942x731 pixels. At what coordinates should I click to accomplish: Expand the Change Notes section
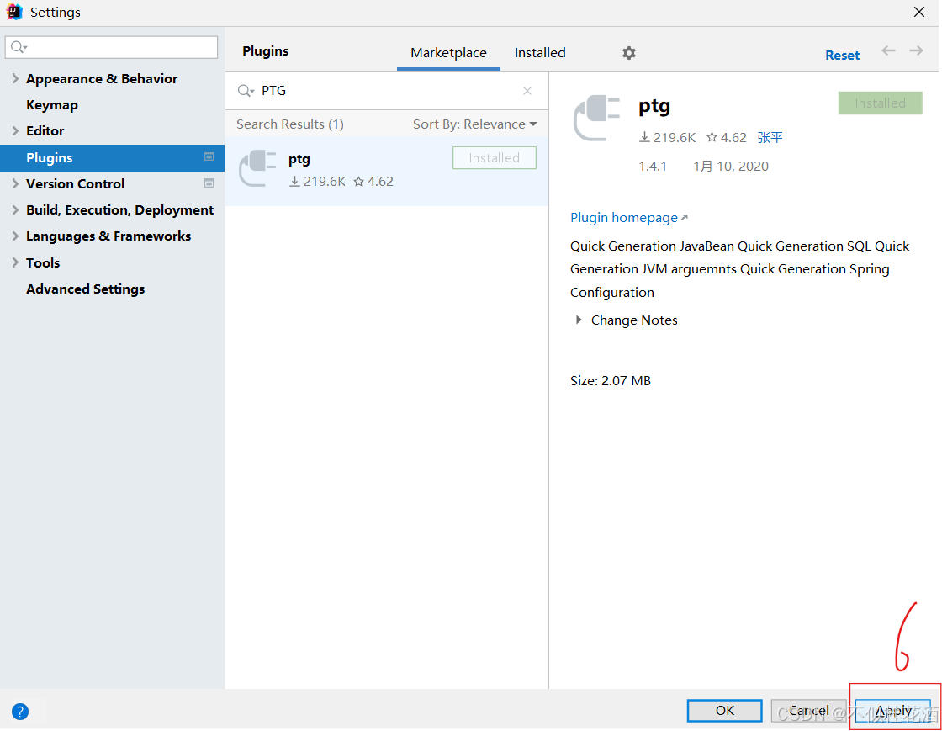(579, 320)
